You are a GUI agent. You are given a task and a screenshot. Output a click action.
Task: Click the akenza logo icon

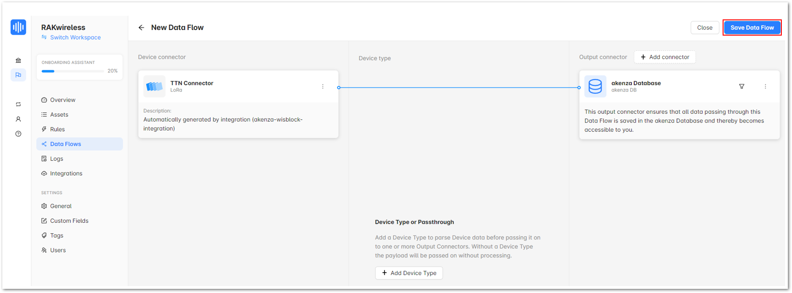click(x=18, y=27)
